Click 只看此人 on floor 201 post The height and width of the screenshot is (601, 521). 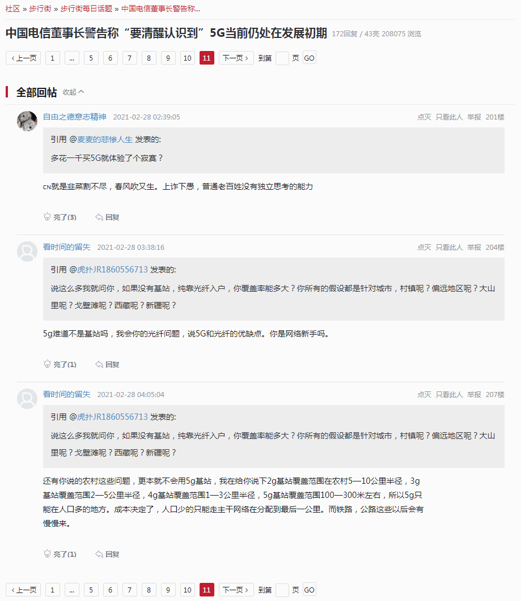coord(449,117)
